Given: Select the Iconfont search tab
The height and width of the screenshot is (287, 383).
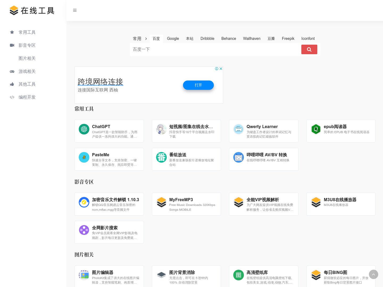Looking at the screenshot, I should pyautogui.click(x=308, y=39).
